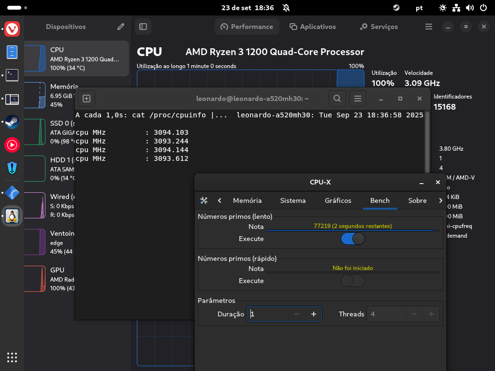Open the terminal search icon
Image resolution: width=495 pixels, height=371 pixels.
(336, 99)
